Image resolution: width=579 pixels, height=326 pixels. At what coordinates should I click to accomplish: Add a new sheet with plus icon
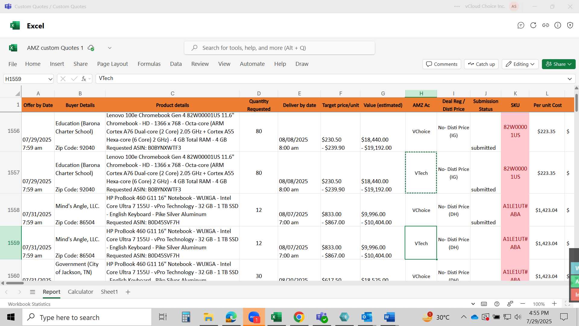[128, 292]
